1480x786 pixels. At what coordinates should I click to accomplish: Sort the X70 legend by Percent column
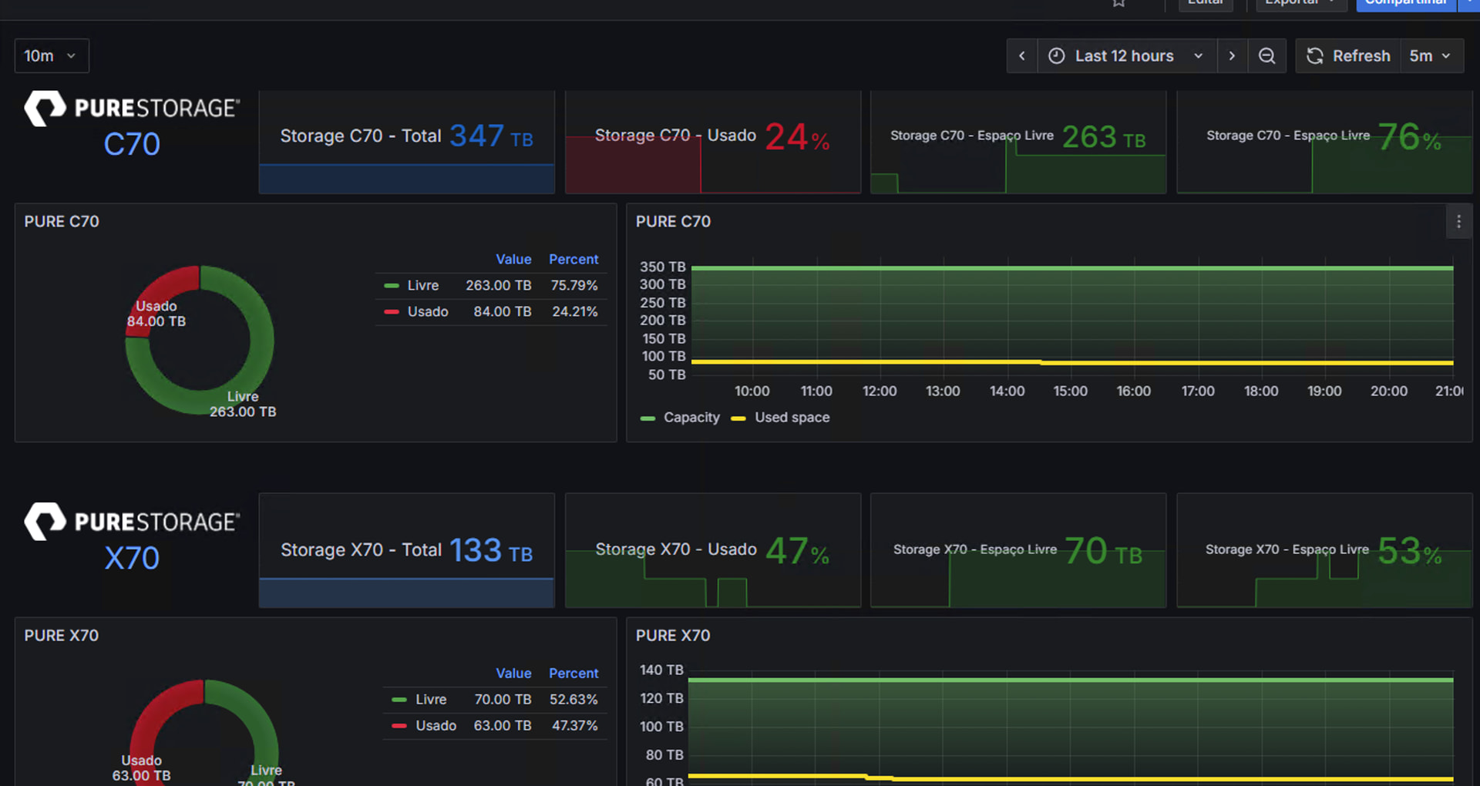[573, 673]
